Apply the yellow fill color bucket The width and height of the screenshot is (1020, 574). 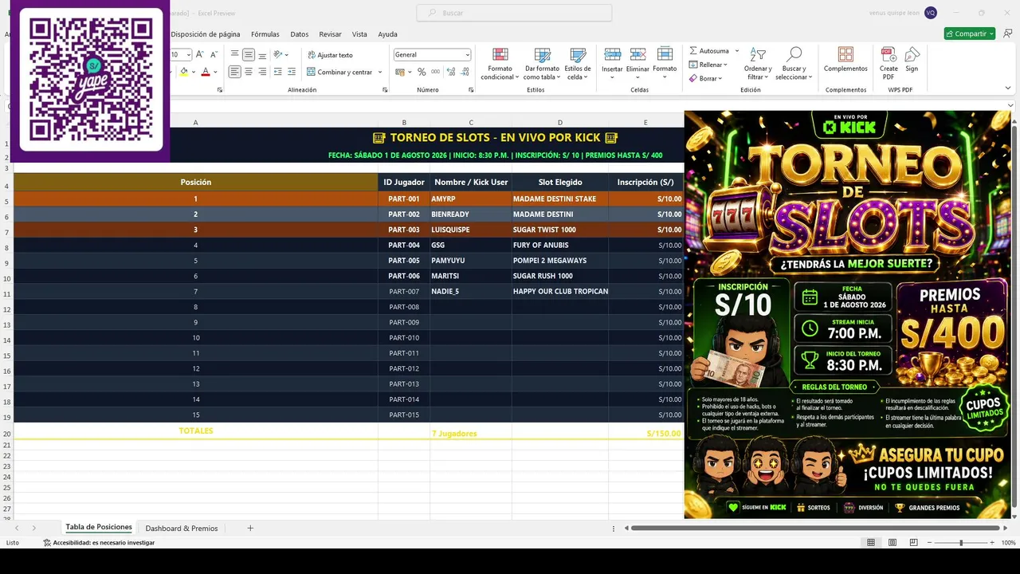pos(184,72)
